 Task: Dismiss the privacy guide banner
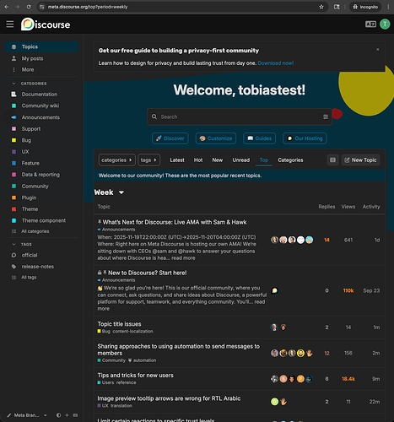[378, 50]
